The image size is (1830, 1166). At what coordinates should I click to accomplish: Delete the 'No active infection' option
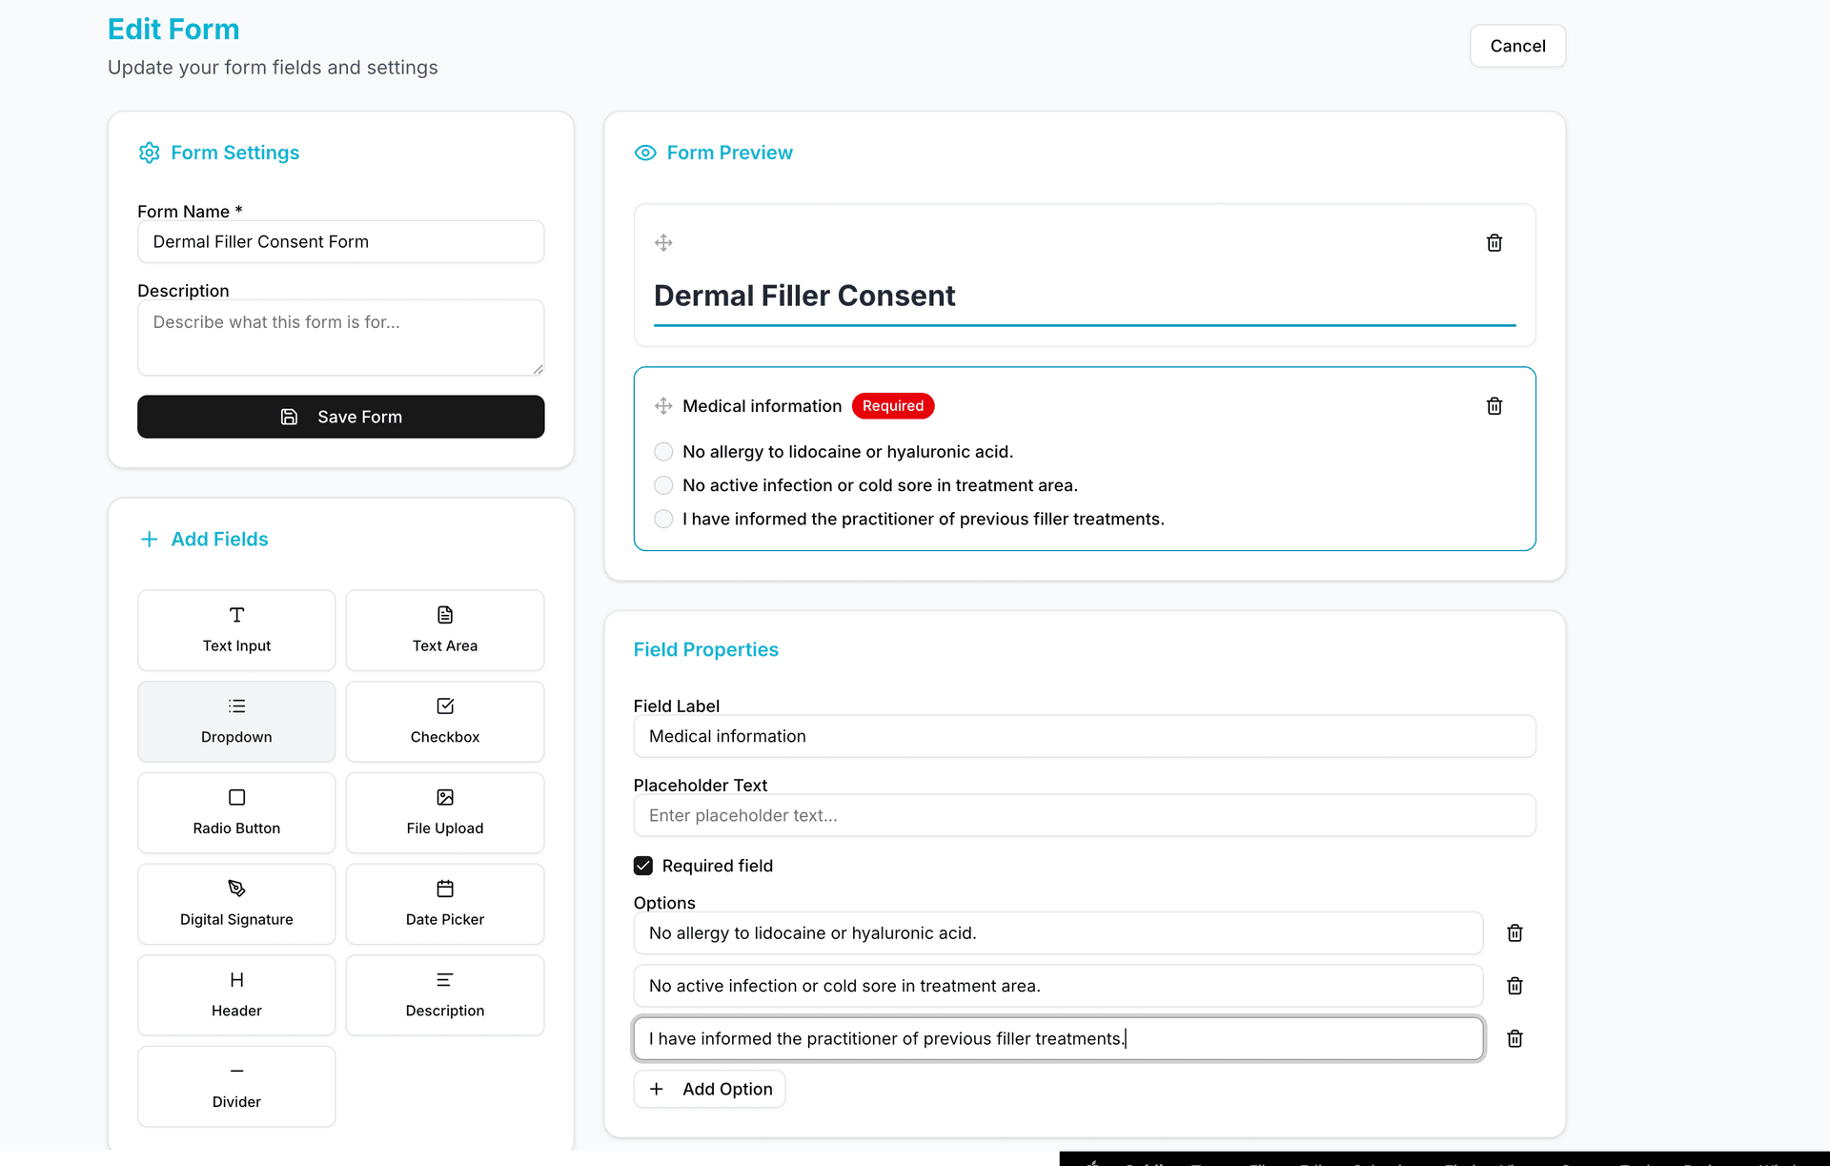coord(1514,986)
